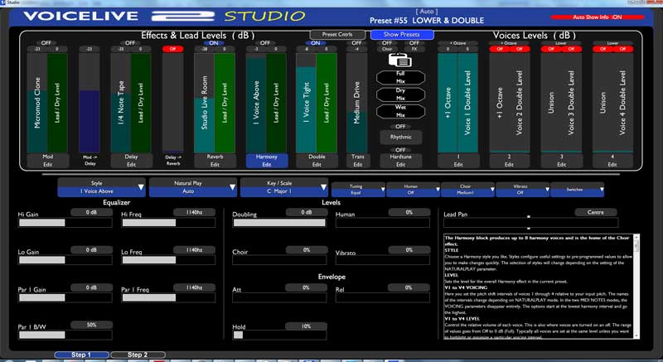The image size is (663, 362).
Task: Open the Style dropdown
Action: click(x=101, y=187)
